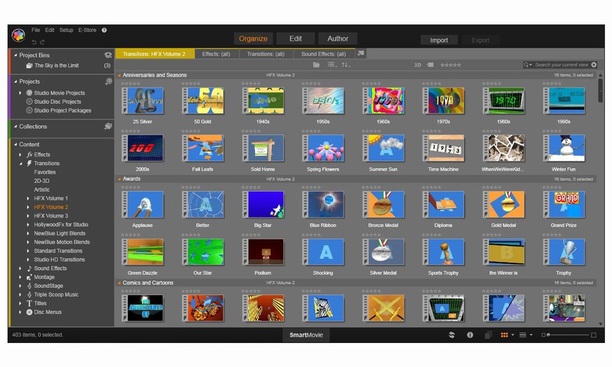Click the small thumbnail size icon
Image resolution: width=612 pixels, height=367 pixels.
coord(543,335)
